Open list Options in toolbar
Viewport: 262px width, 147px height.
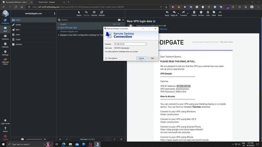[94, 13]
